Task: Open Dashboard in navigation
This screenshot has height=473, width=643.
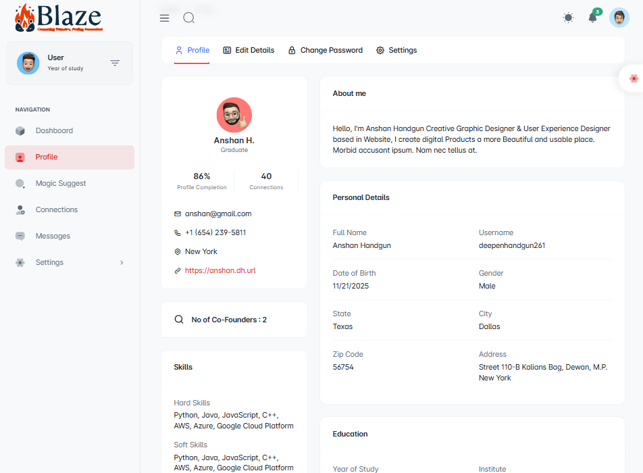Action: click(x=54, y=130)
